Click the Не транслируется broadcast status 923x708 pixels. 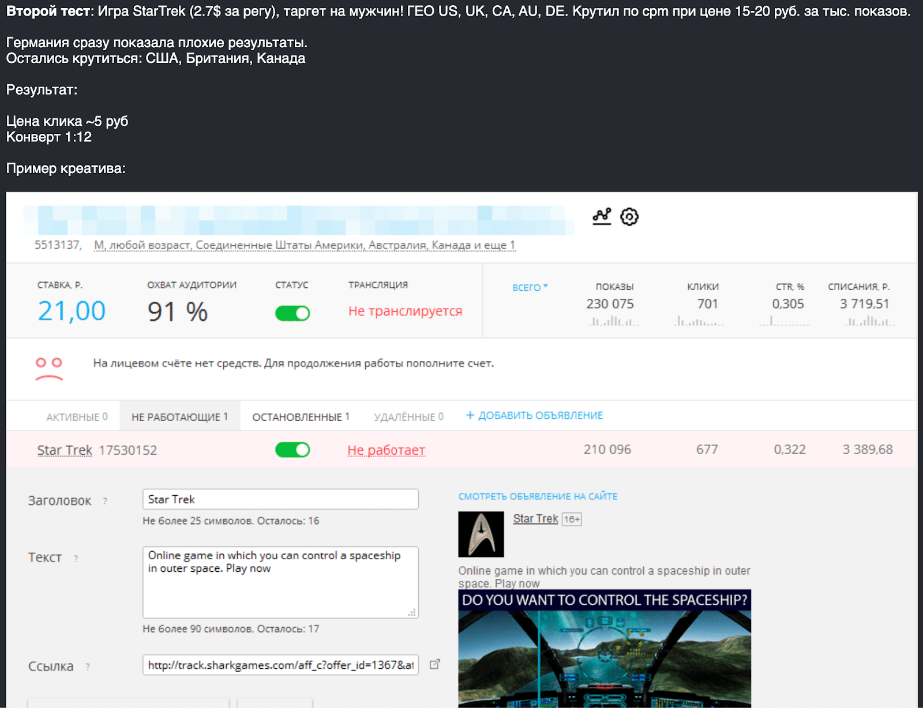tap(406, 311)
